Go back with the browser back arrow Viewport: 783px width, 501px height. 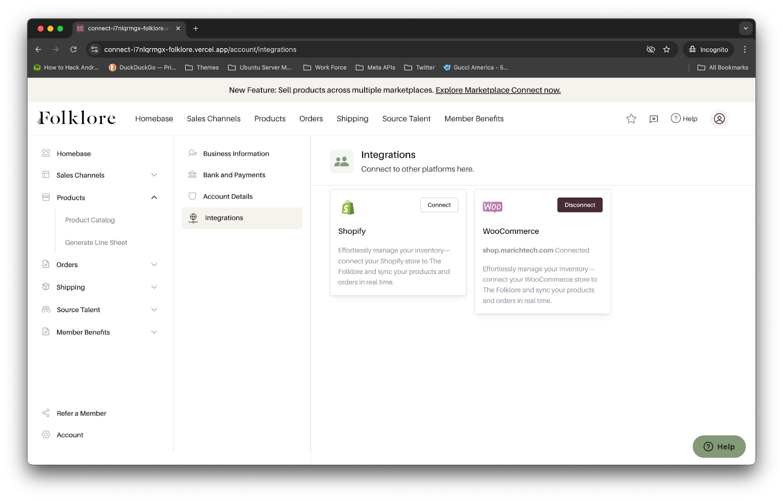click(x=38, y=49)
